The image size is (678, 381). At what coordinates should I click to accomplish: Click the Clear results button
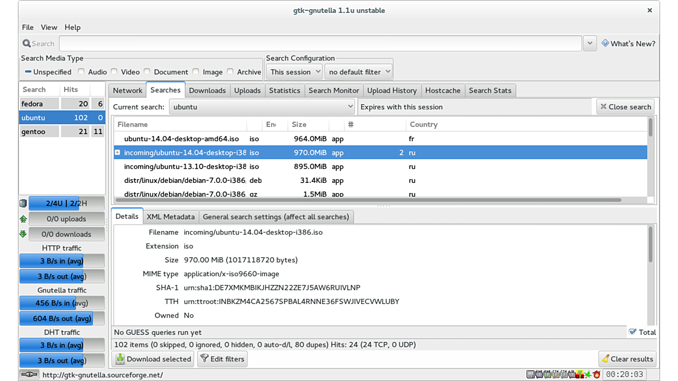coord(627,359)
